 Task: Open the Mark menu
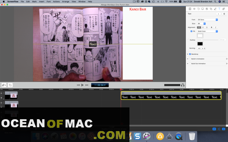(x=34, y=1)
